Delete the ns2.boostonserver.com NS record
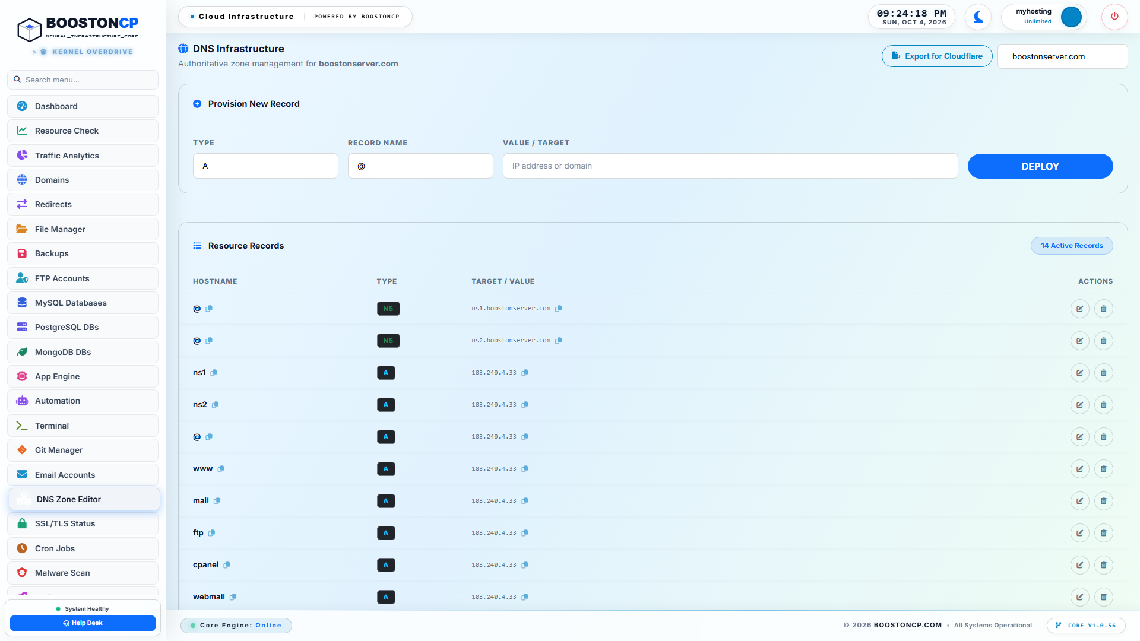Image resolution: width=1140 pixels, height=641 pixels. pos(1103,341)
